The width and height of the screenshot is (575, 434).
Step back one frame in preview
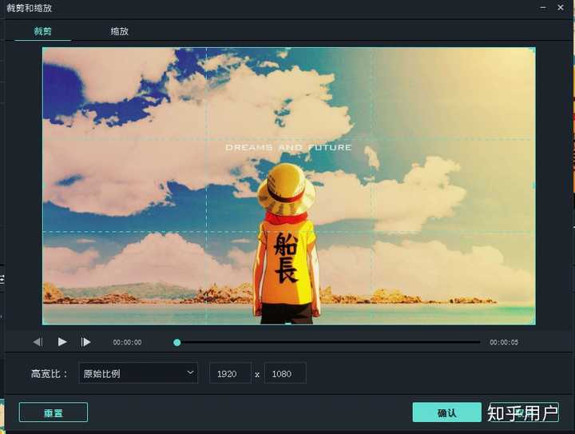pos(38,342)
